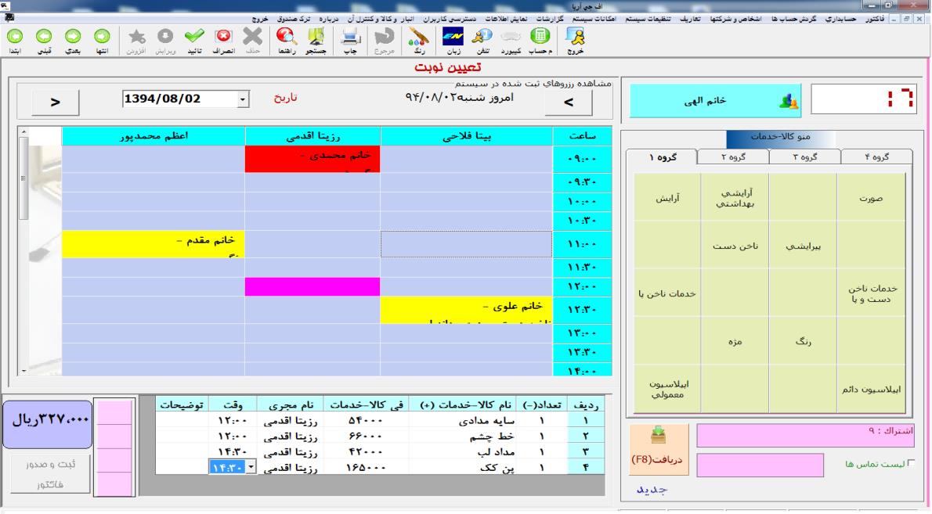Confirm with the تائید green check icon
Viewport: 932px width, 514px height.
tap(194, 38)
